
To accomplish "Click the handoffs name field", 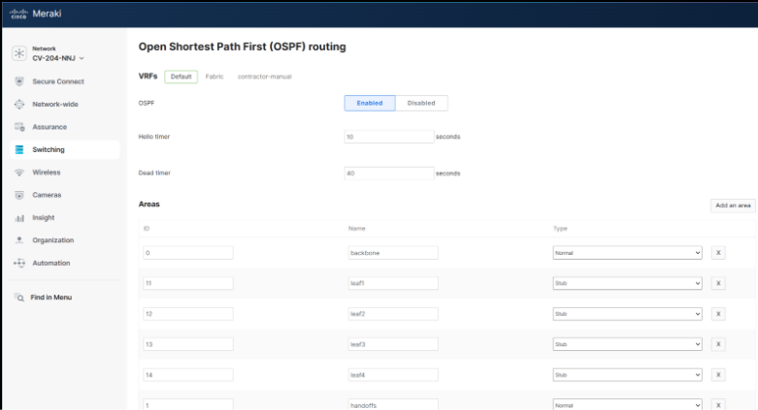I will (x=393, y=405).
